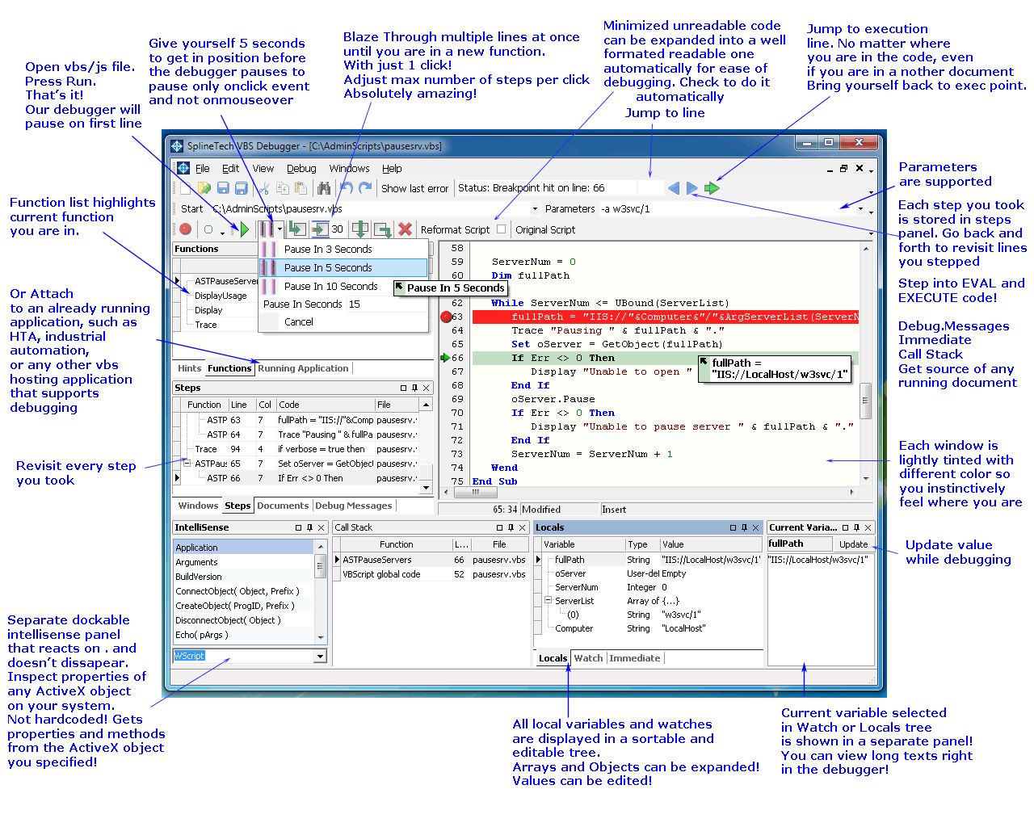The image size is (1034, 827).
Task: Click the red X stop debugging icon
Action: (x=406, y=230)
